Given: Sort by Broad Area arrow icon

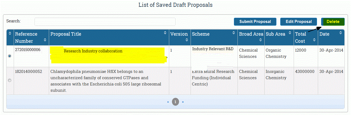Looking at the screenshot, I should coord(261,40).
